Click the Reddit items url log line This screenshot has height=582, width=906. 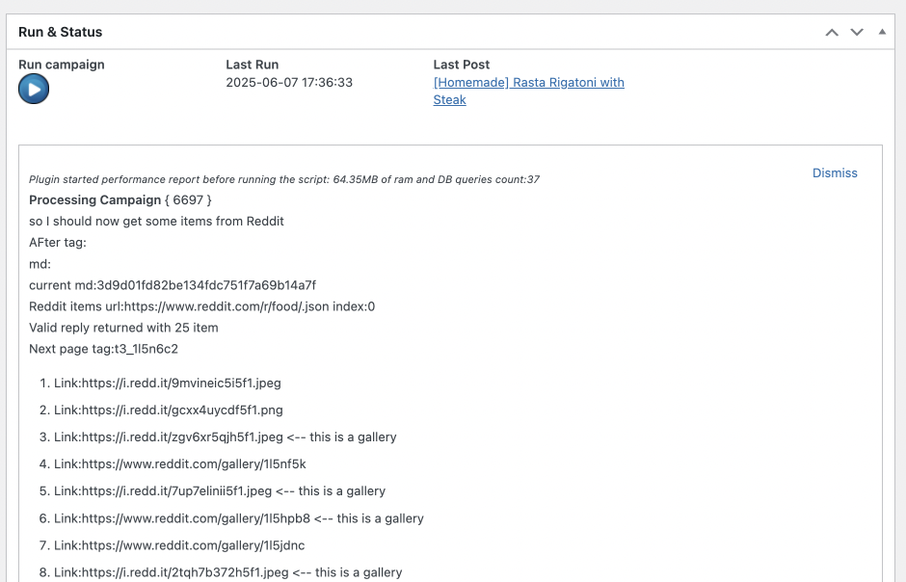(x=201, y=306)
